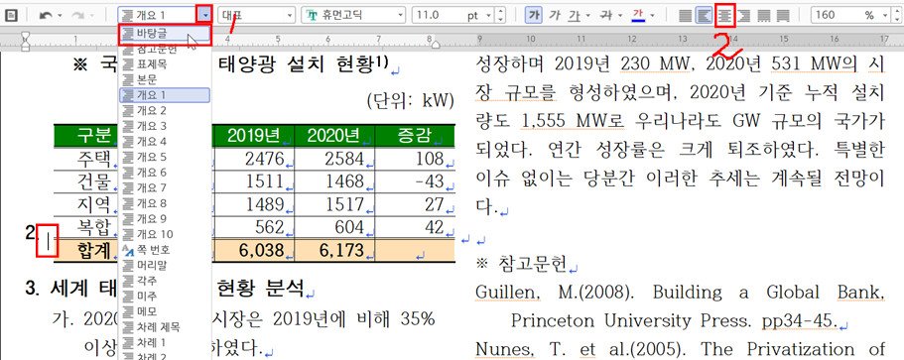Click the table header cell 2020년
The image size is (904, 360).
(x=334, y=136)
